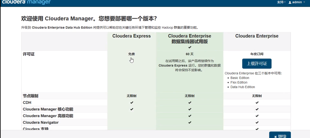Image resolution: width=310 pixels, height=138 pixels.
Task: Open the 支持 dropdown menu
Action: click(x=281, y=2)
